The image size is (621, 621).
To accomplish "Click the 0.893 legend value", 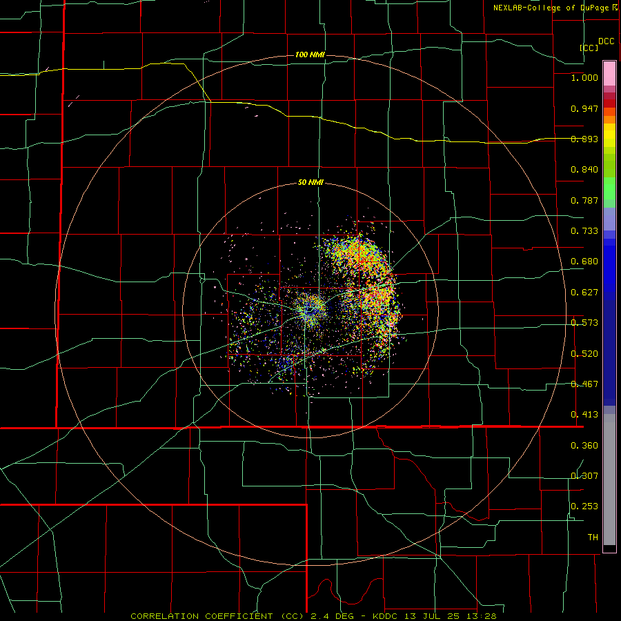I will point(584,139).
